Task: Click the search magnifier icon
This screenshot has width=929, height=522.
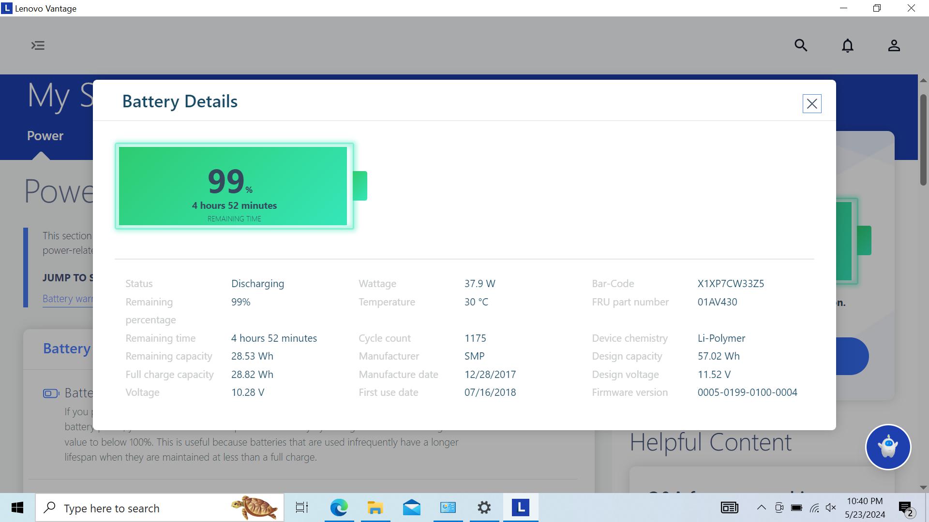Action: coord(801,45)
